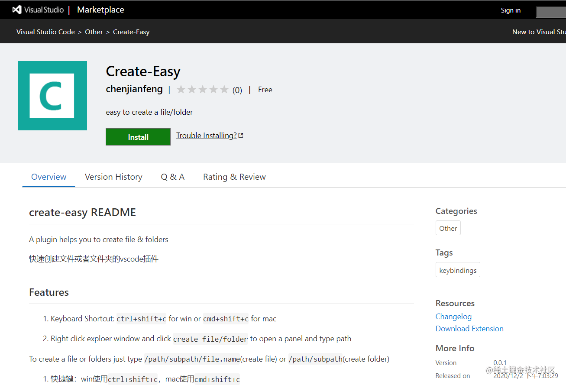This screenshot has height=385, width=566.
Task: Click the Visual Studio logo icon
Action: pyautogui.click(x=17, y=10)
